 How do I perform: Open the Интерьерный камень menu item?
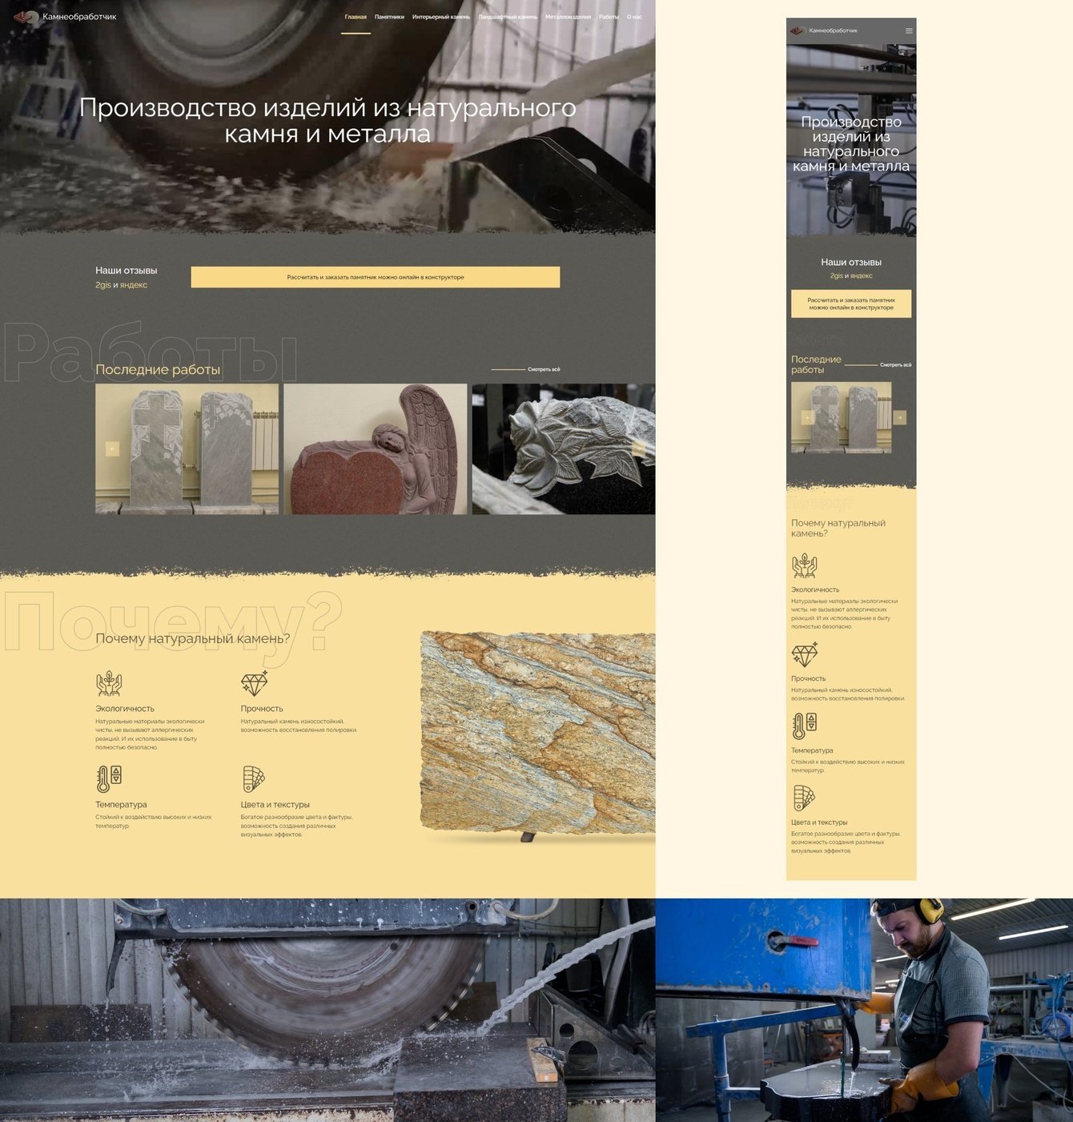441,17
